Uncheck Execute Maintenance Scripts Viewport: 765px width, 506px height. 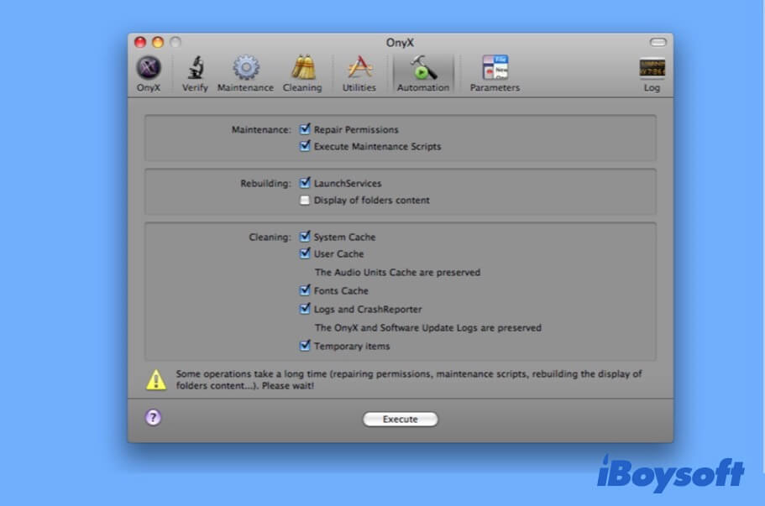click(x=306, y=146)
